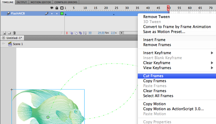Choose Insert Frame menu item
Viewport: 216px width, 124px height.
click(154, 40)
